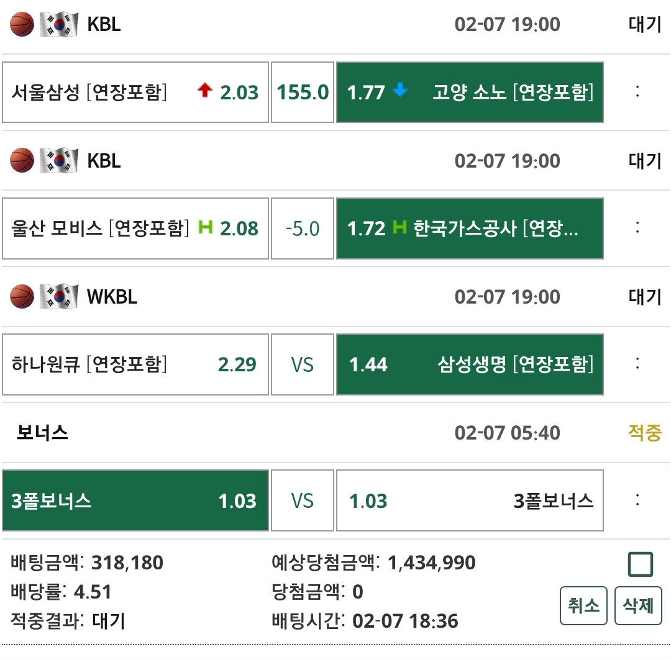
Task: Select 하나원큐 bet option at 2.29
Action: (x=135, y=364)
